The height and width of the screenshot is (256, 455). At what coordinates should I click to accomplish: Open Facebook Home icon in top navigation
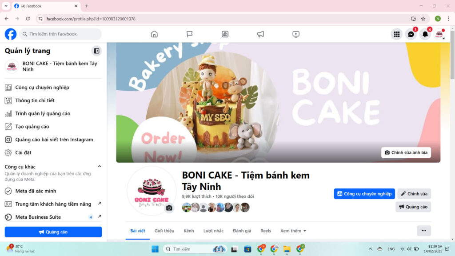point(154,34)
